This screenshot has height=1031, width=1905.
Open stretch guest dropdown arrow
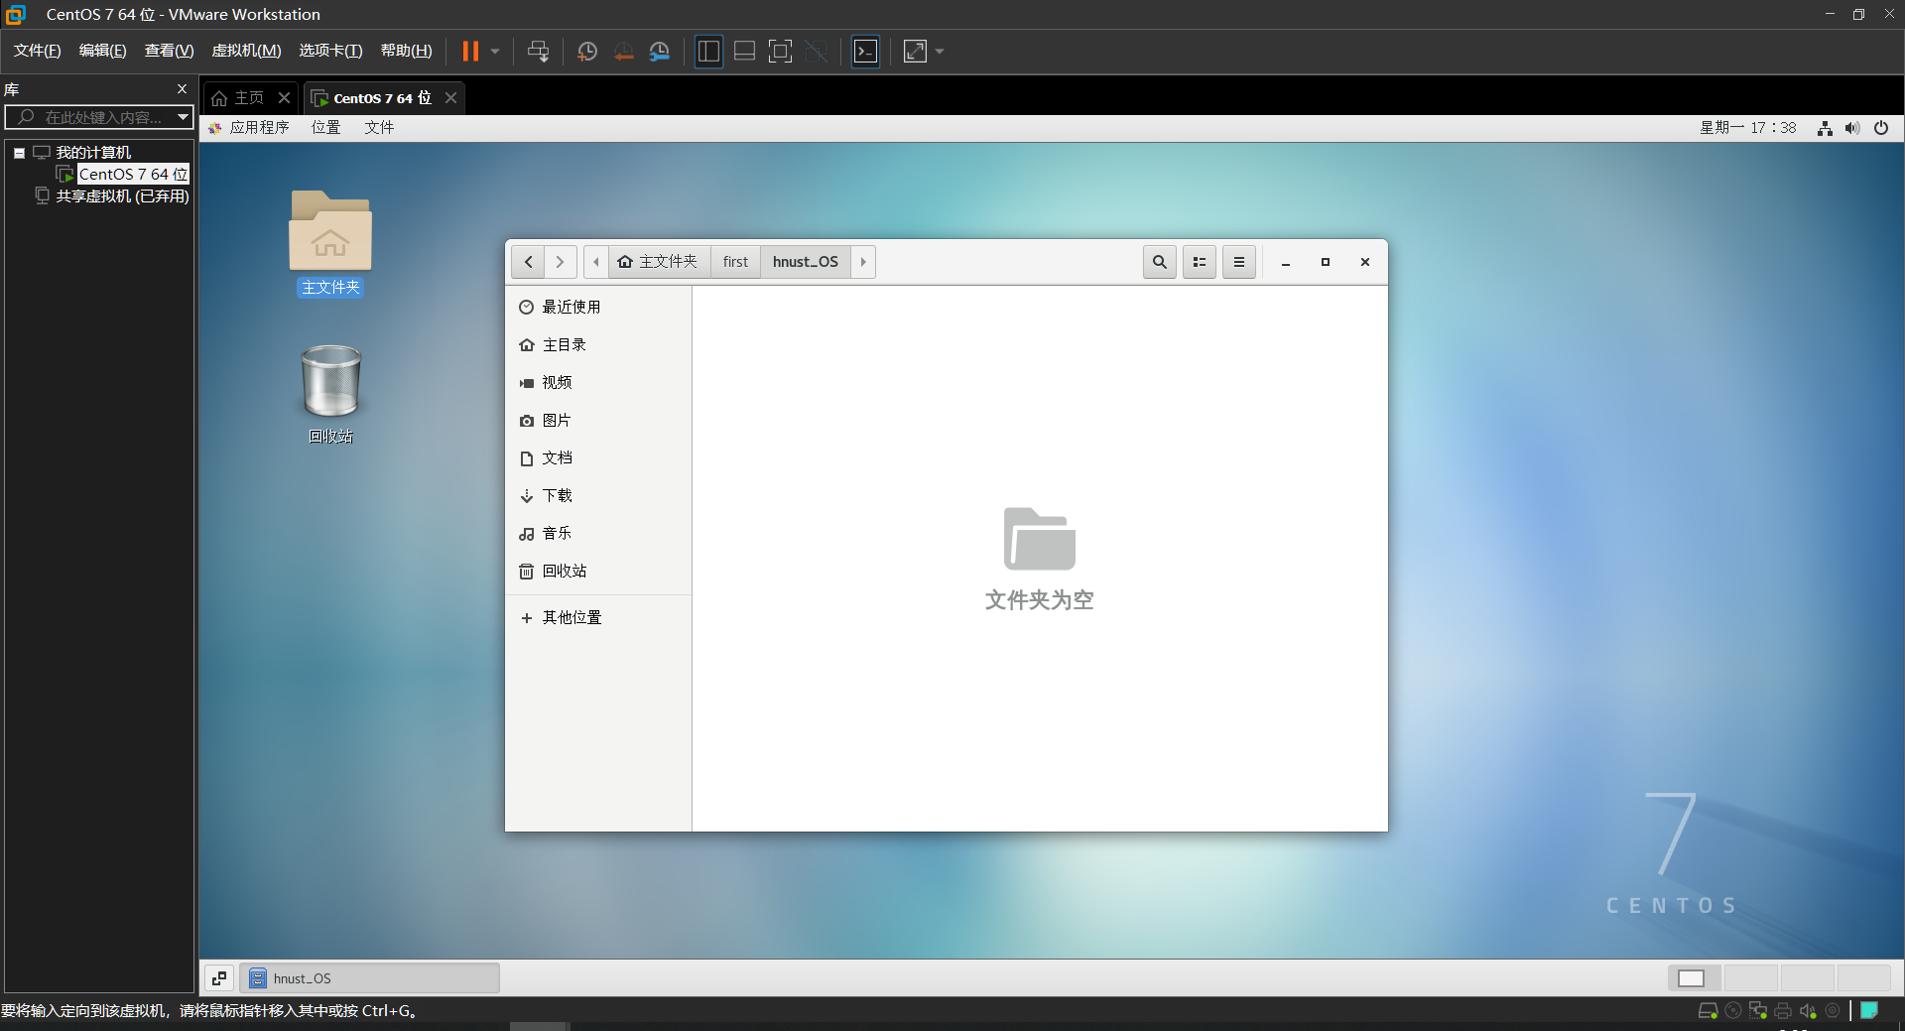[940, 51]
